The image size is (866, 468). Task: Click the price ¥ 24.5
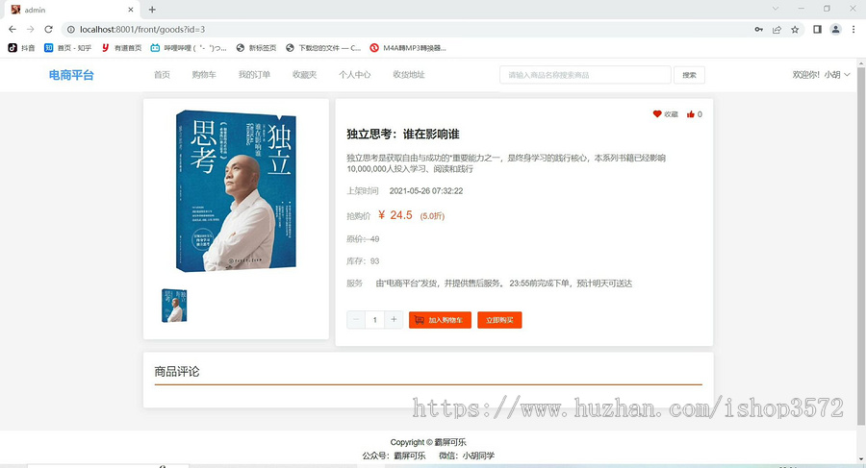pyautogui.click(x=395, y=215)
